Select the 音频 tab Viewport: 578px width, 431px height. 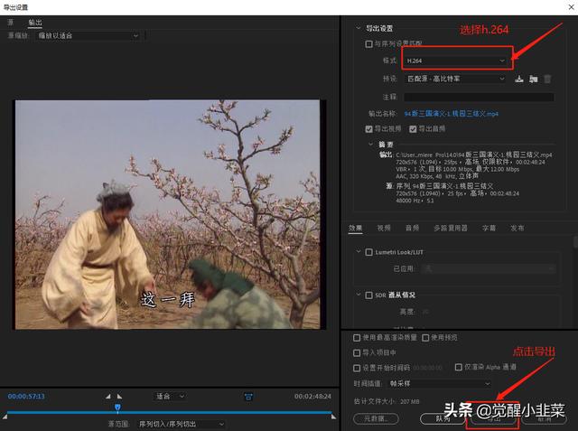coord(412,229)
